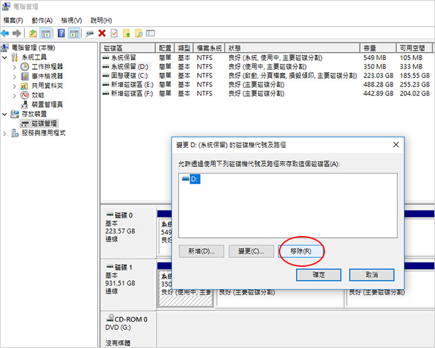Screen dimensions: 435x348
Task: Click the Storage icon in tree
Action: click(15, 114)
